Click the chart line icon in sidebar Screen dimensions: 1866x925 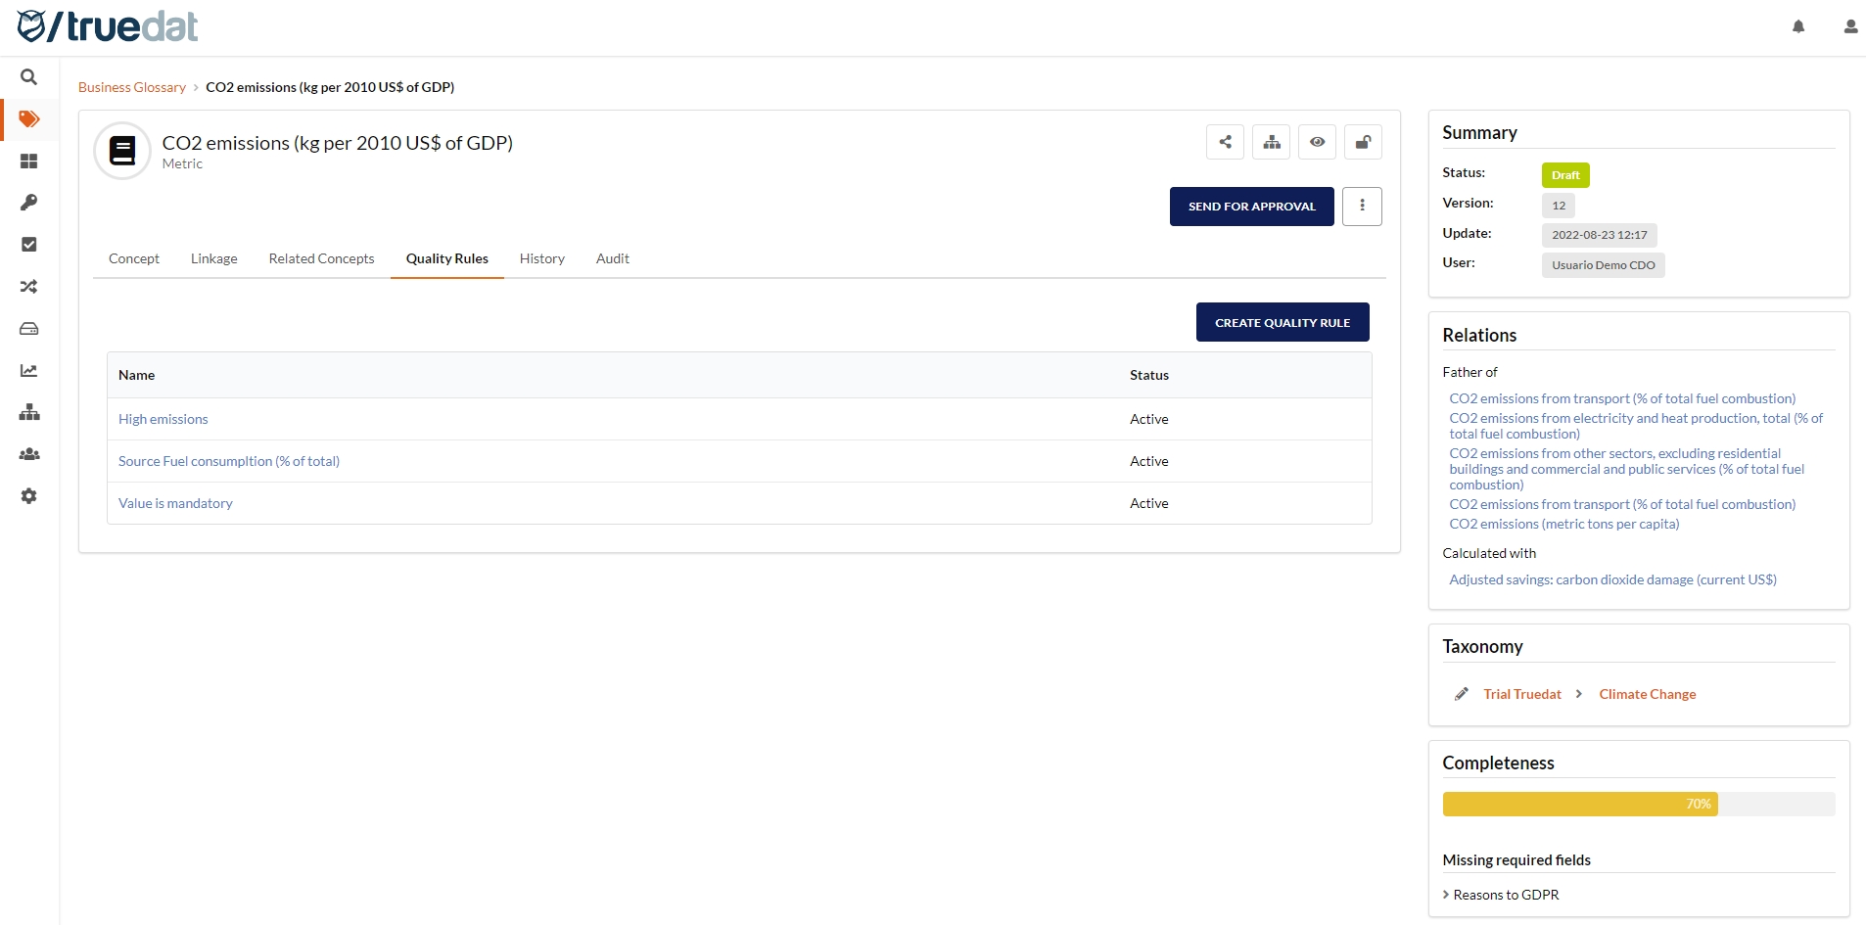click(29, 371)
